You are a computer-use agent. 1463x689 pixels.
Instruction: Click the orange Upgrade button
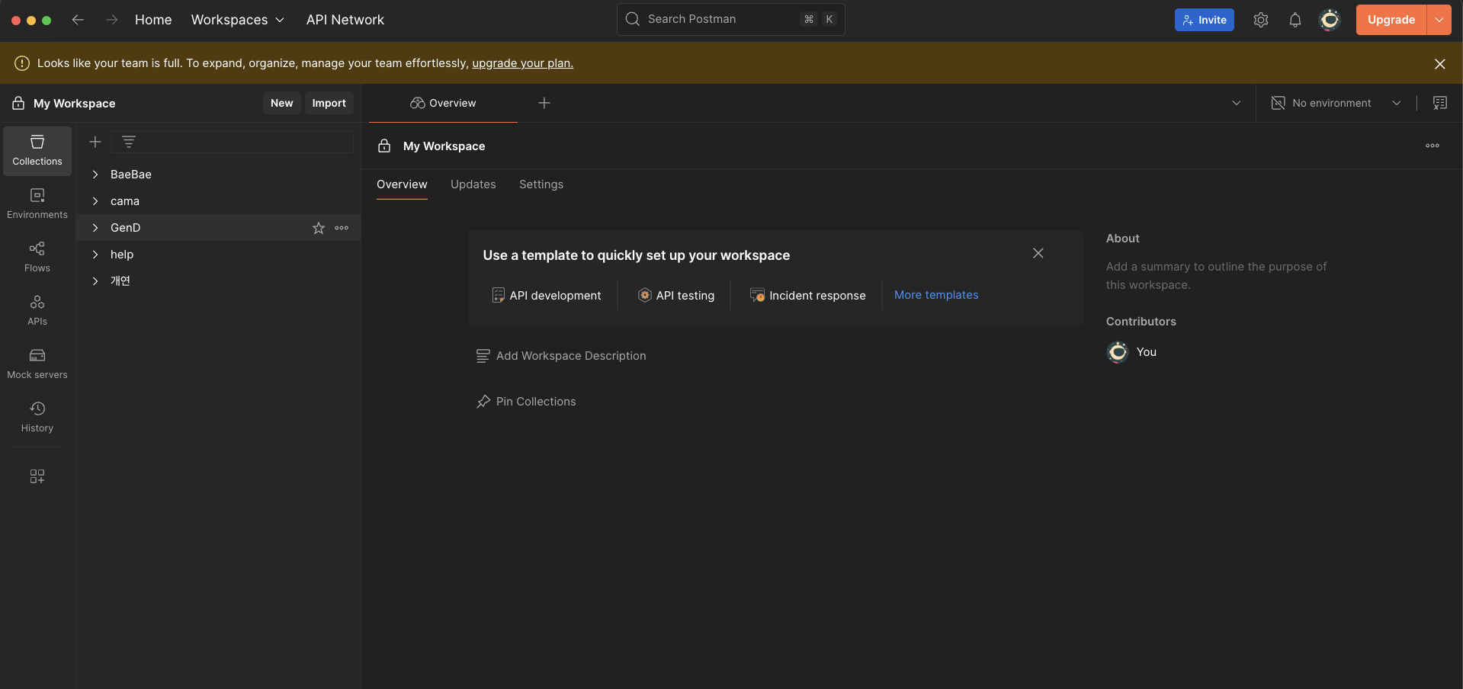click(x=1391, y=20)
